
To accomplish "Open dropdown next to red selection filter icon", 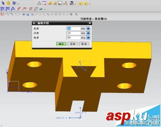I will (5, 14).
